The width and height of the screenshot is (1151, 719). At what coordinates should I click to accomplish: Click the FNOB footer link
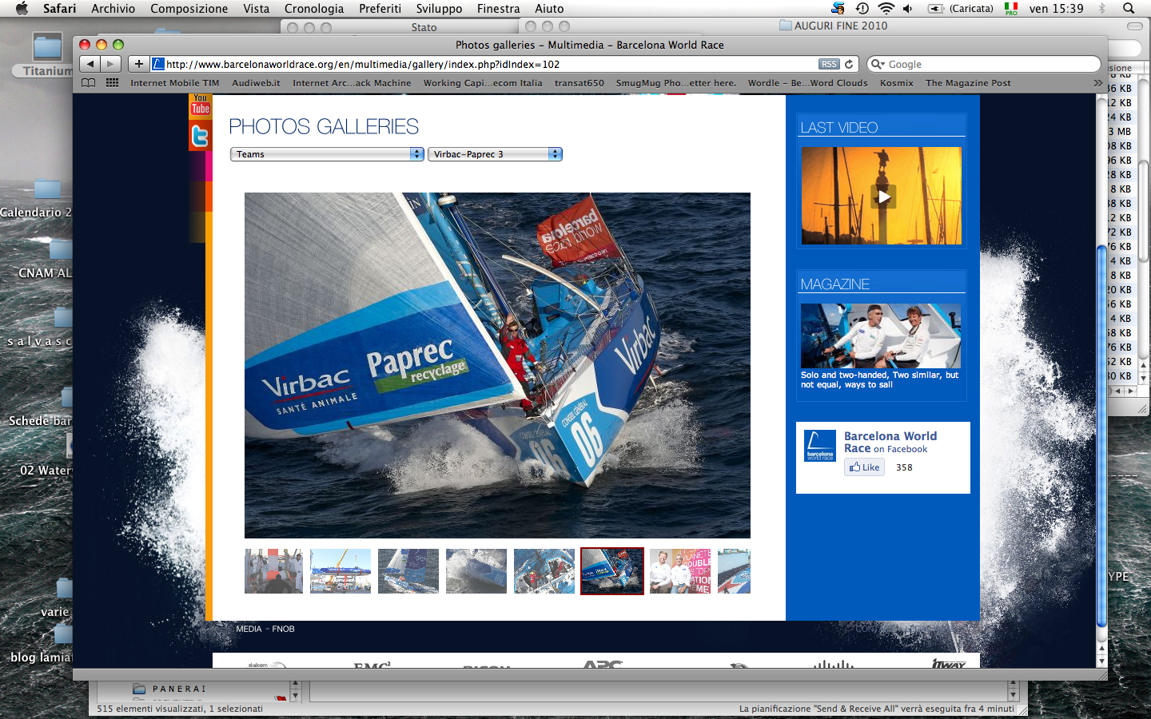click(283, 629)
